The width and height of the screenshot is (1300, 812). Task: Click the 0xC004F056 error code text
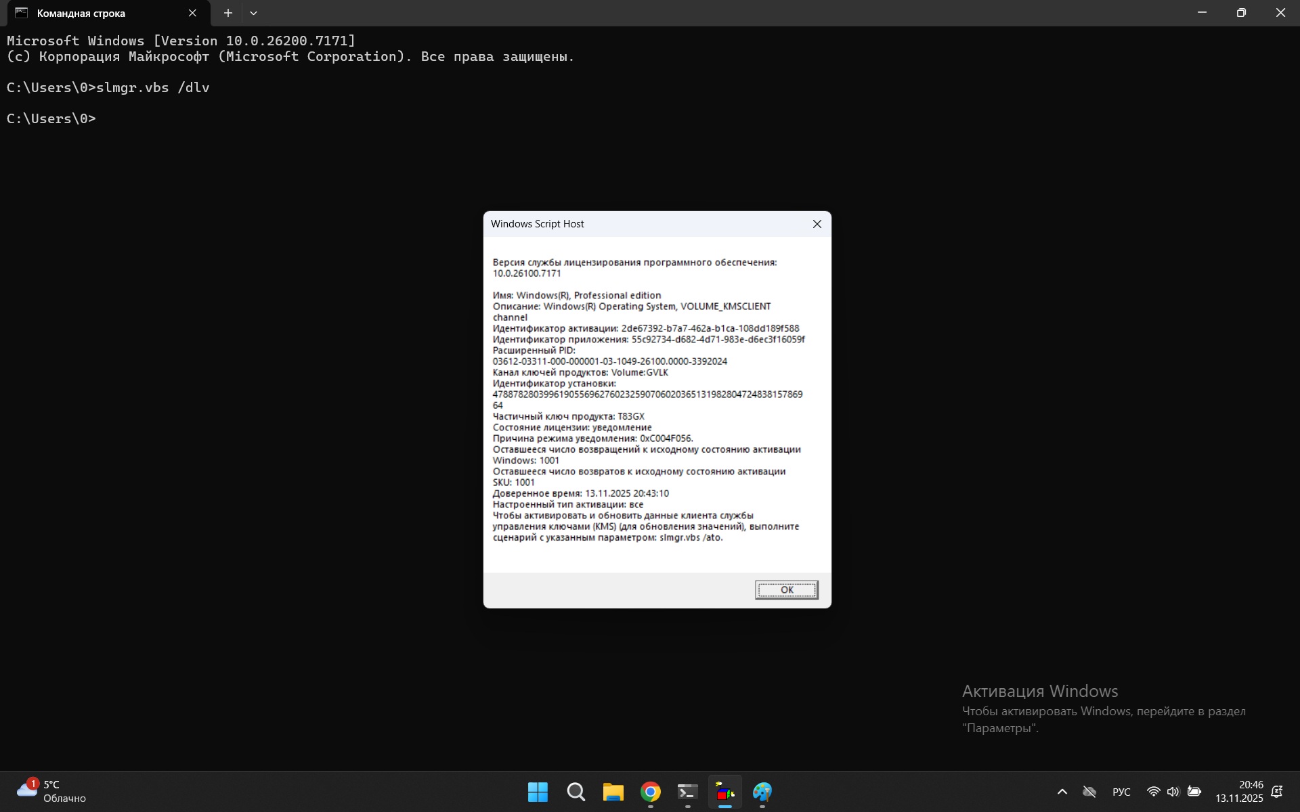tap(666, 438)
